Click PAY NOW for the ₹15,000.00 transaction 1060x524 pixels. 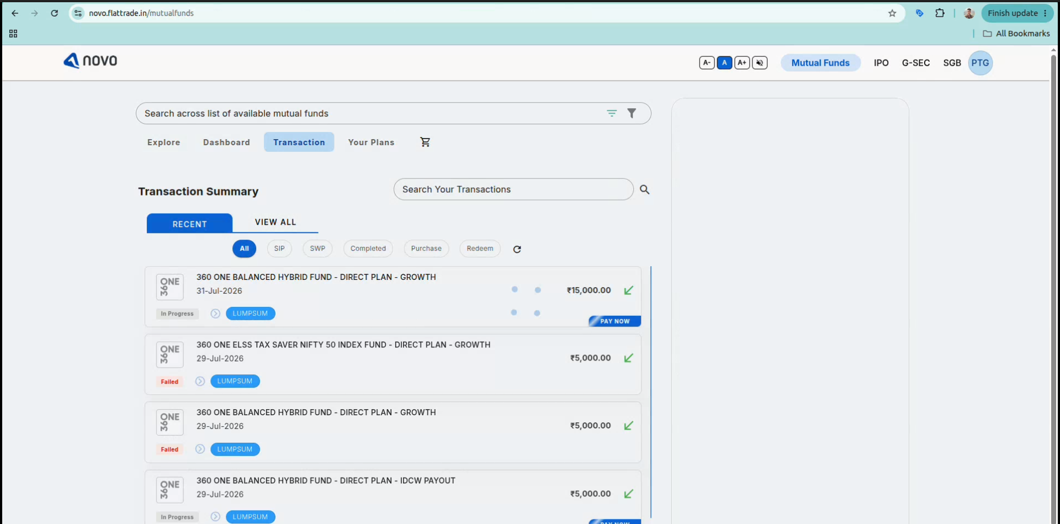click(615, 321)
